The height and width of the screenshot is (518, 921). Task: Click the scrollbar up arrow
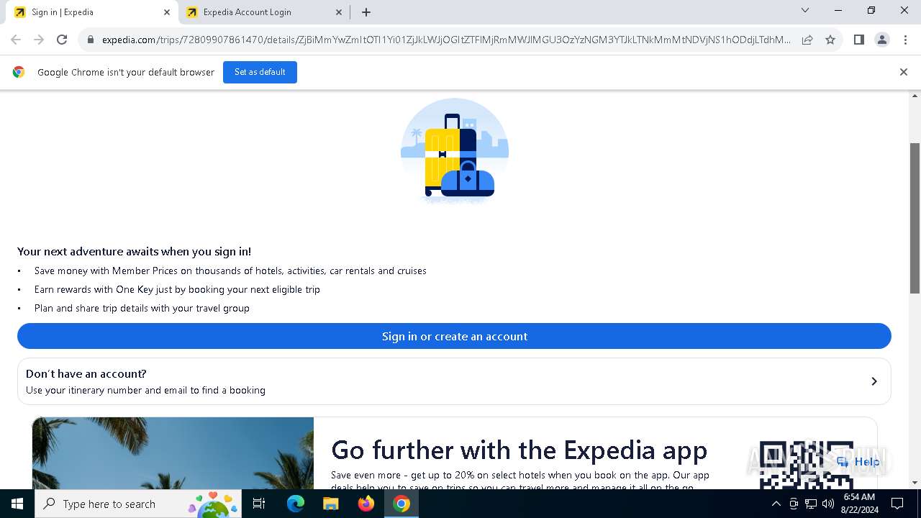click(x=915, y=96)
